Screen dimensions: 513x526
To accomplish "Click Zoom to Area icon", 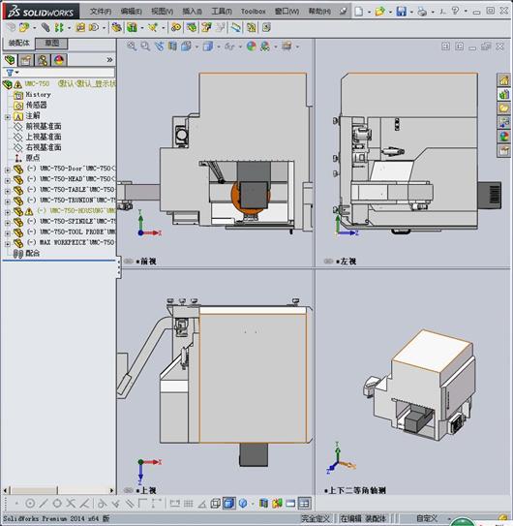I will (x=145, y=46).
